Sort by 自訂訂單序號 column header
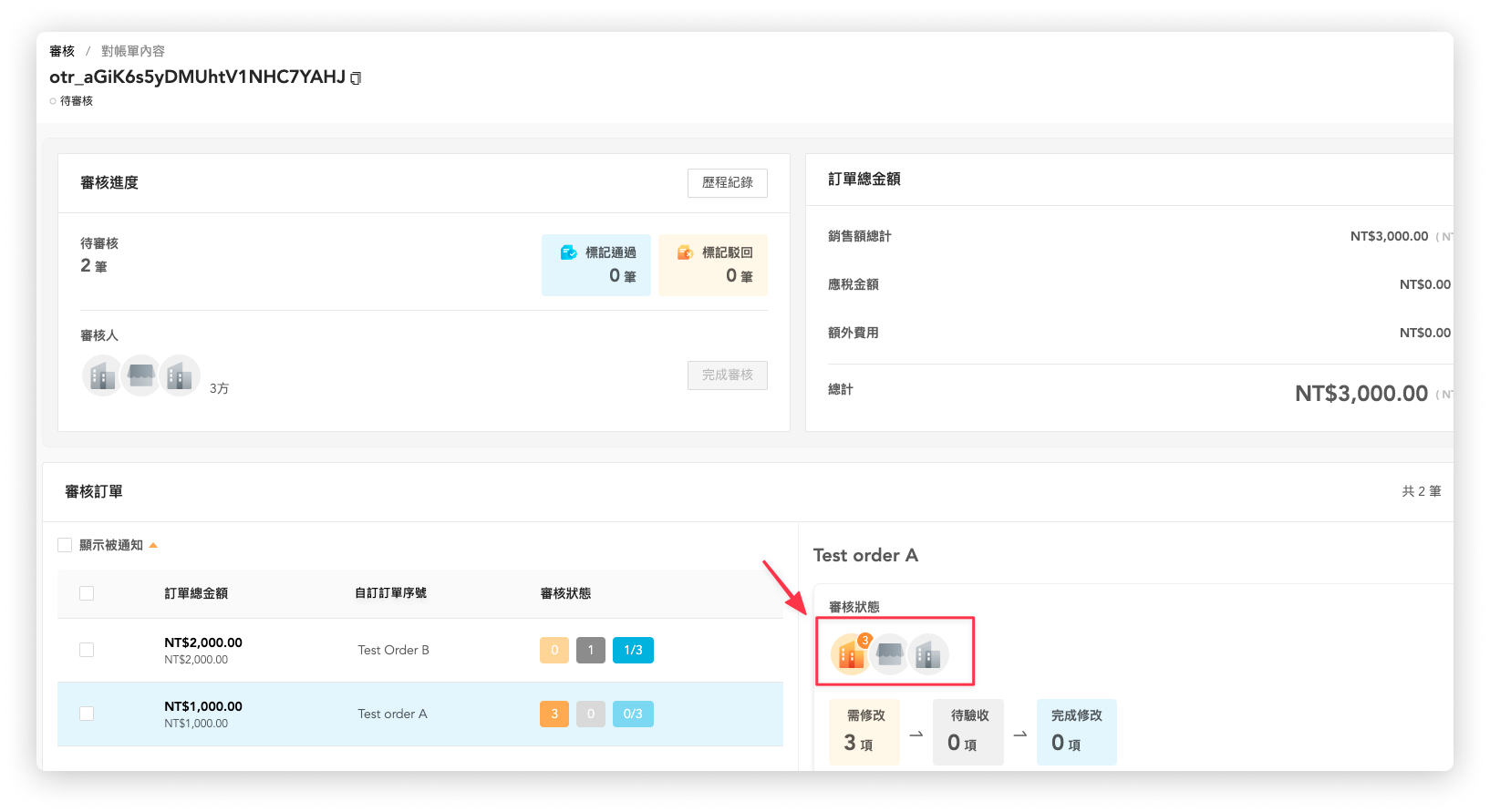Image resolution: width=1490 pixels, height=812 pixels. (x=390, y=593)
